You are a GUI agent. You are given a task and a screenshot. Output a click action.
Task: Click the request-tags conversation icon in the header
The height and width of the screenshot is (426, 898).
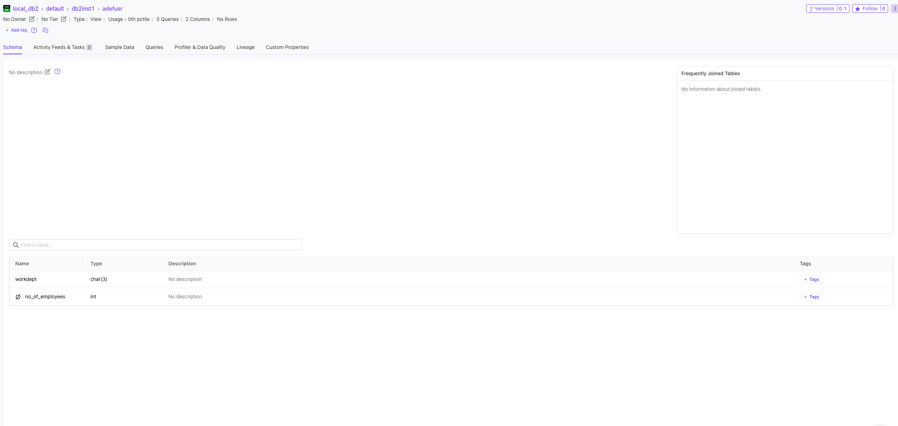45,31
